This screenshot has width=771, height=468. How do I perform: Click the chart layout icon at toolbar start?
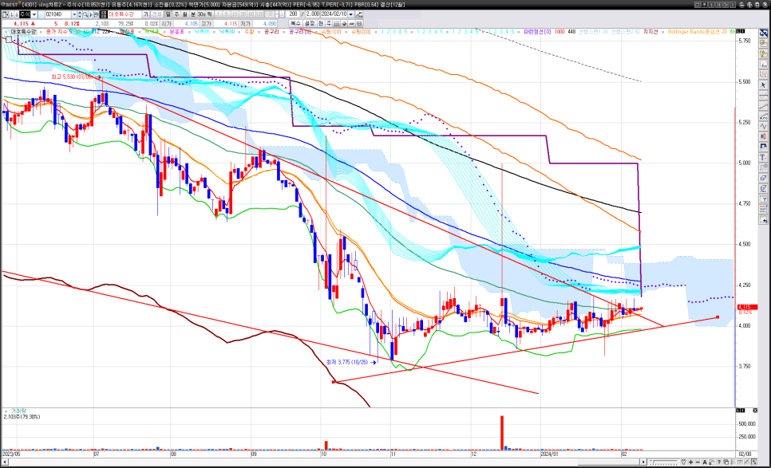(x=6, y=14)
